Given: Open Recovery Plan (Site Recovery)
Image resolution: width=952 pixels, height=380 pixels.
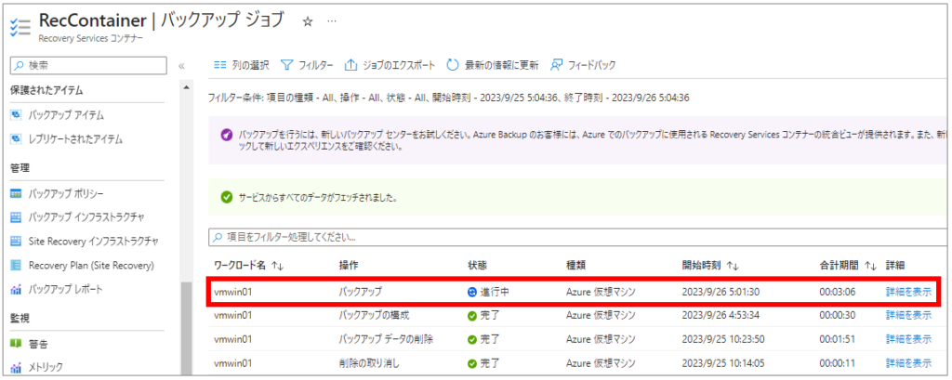Looking at the screenshot, I should click(x=91, y=266).
